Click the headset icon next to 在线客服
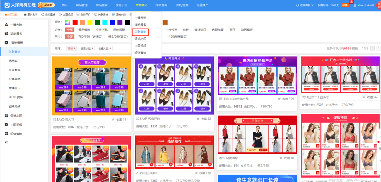The width and height of the screenshot is (381, 182). click(x=298, y=5)
